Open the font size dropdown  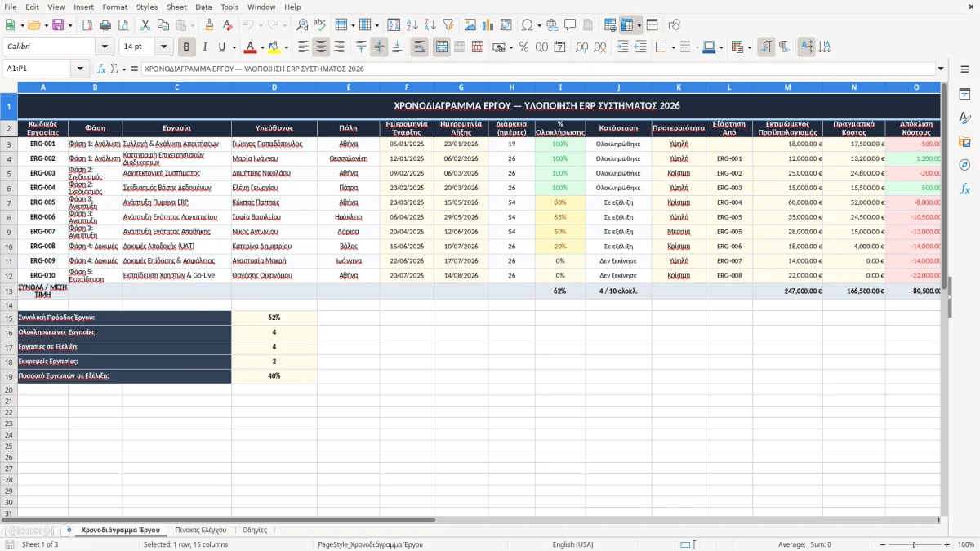click(x=163, y=47)
